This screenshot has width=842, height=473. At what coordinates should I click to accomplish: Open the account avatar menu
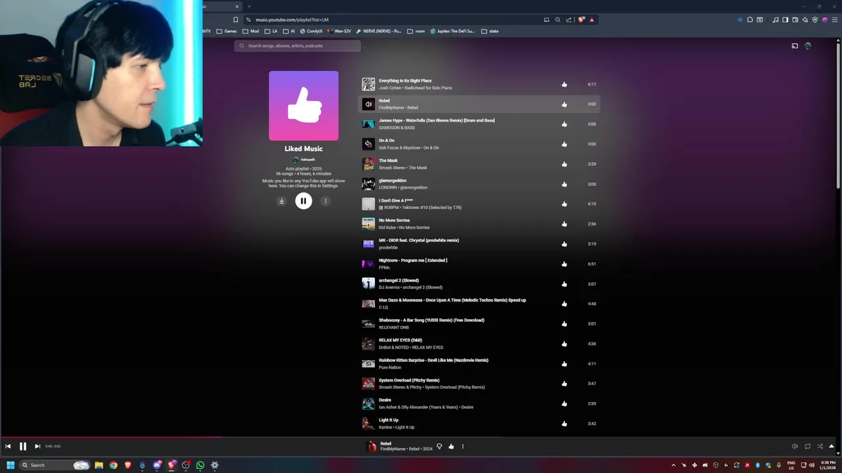click(x=808, y=46)
